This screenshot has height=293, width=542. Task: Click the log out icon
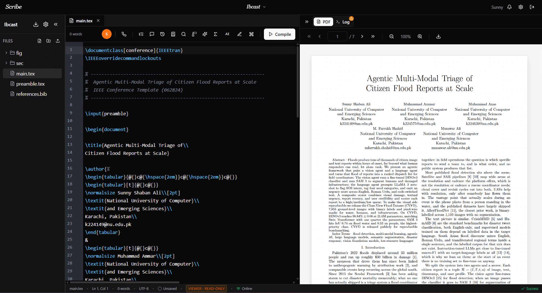[532, 7]
